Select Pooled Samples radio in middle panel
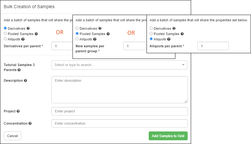Viewport: 251px width, 144px height. 77,34
